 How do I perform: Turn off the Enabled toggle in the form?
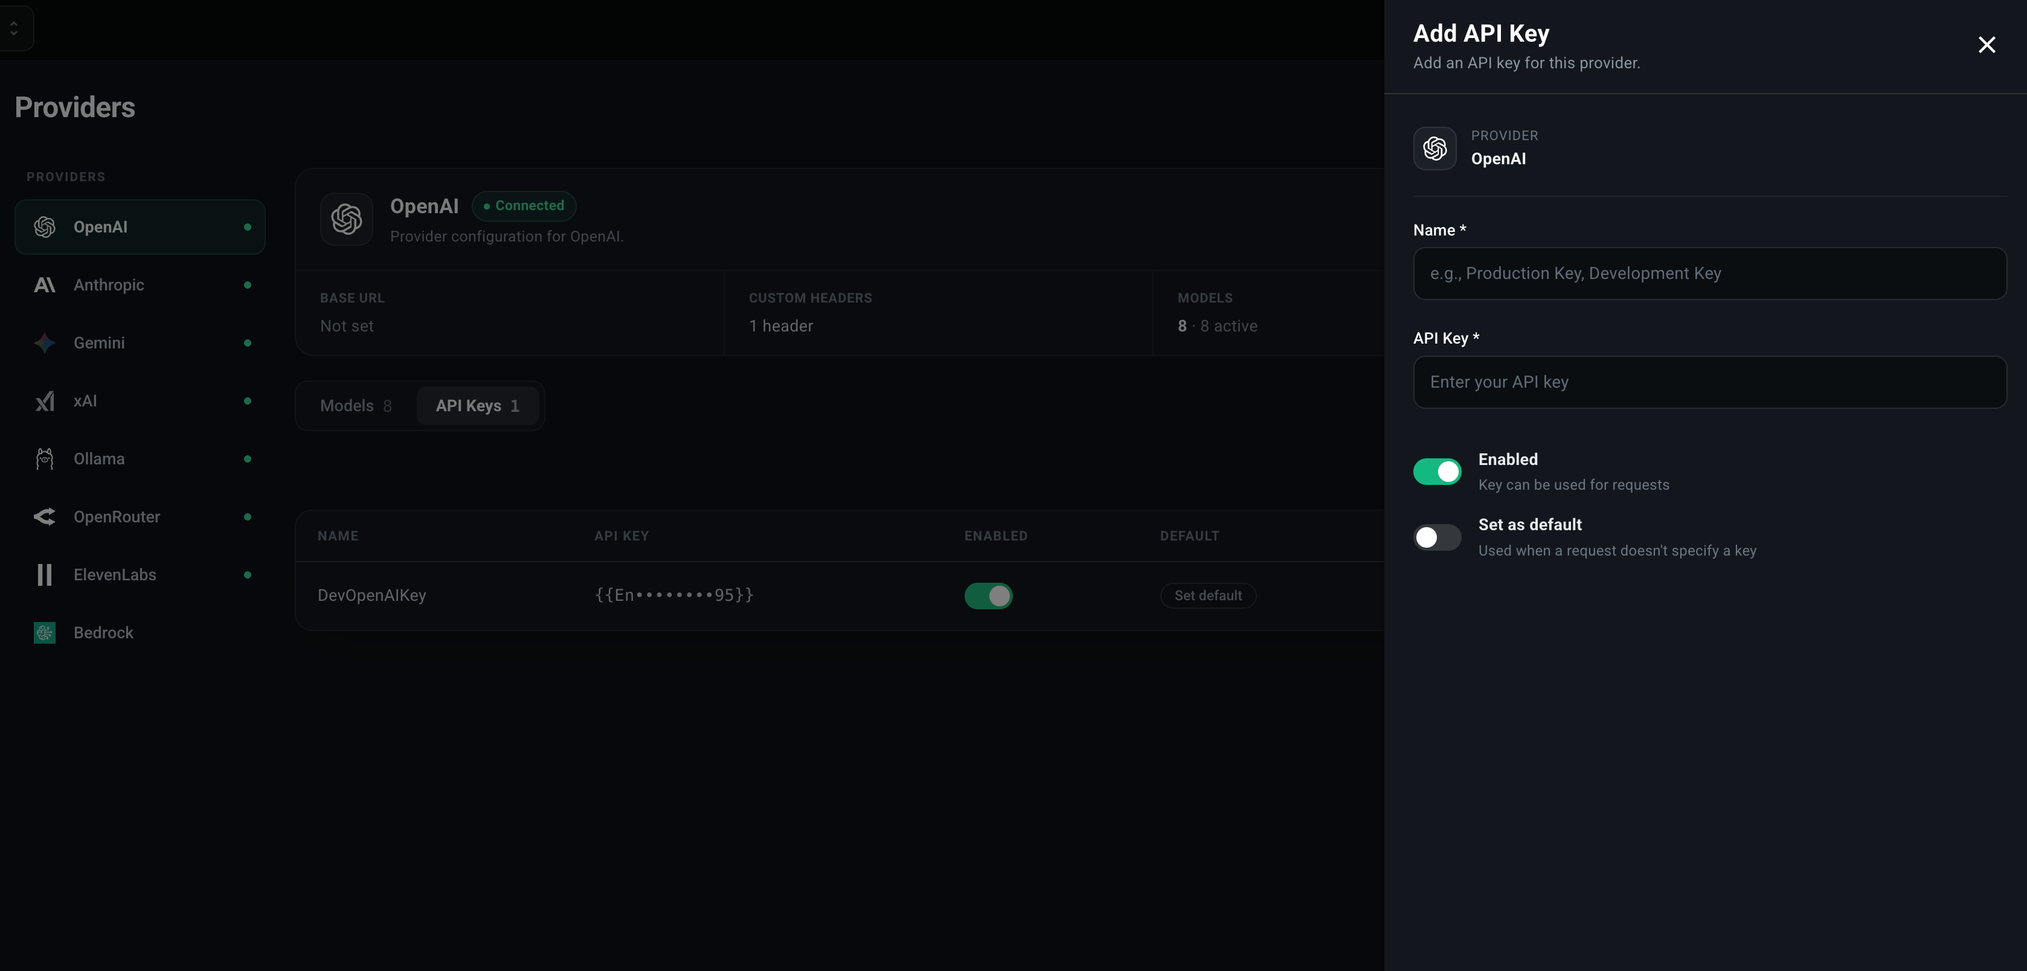pos(1437,472)
